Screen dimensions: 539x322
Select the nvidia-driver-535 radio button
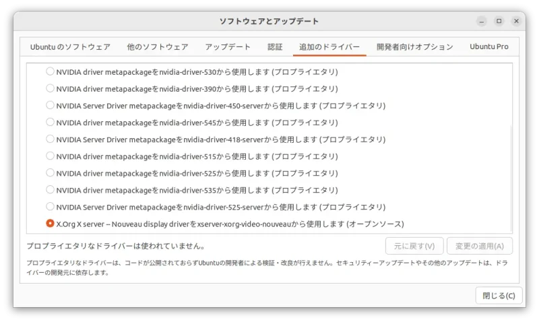pos(50,190)
